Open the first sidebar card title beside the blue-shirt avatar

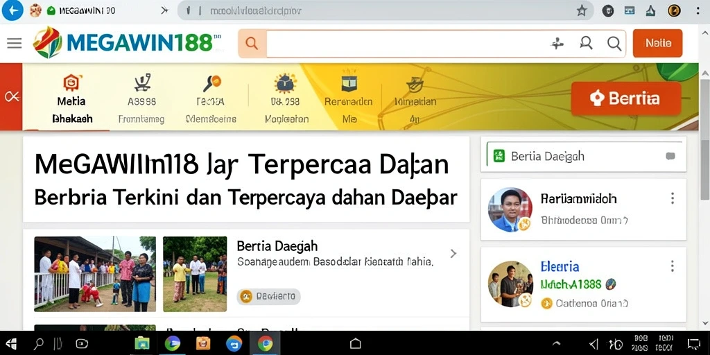click(578, 199)
